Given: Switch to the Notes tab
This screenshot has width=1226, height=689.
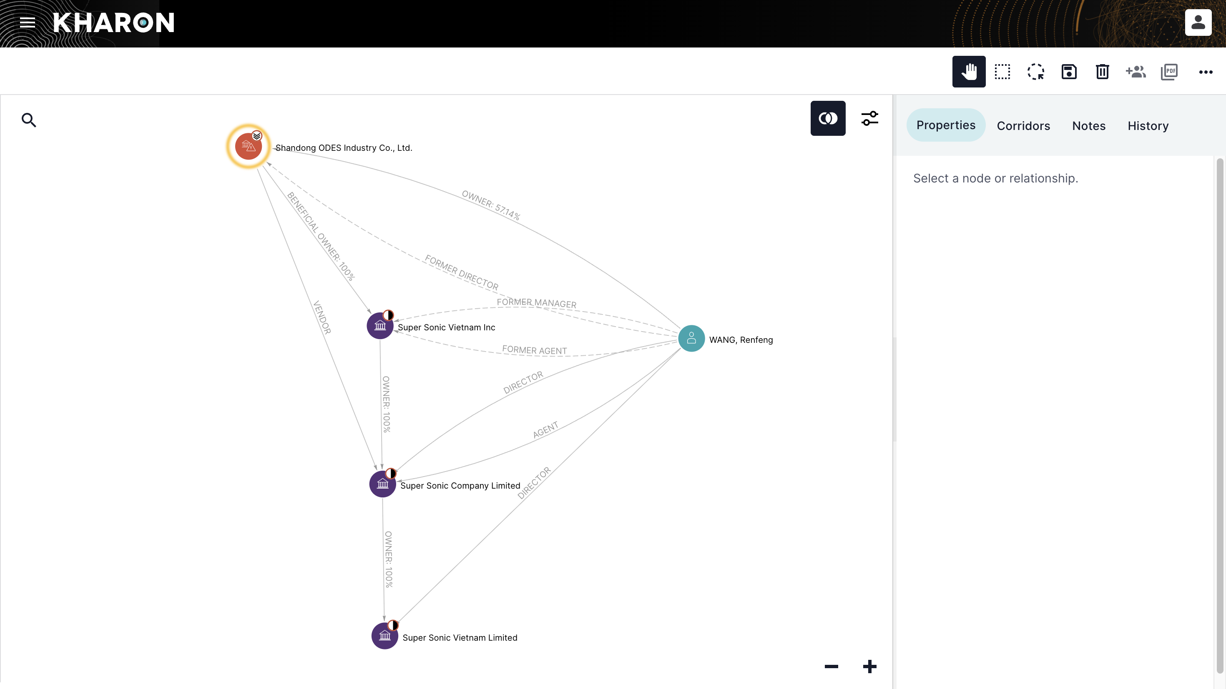Looking at the screenshot, I should [1089, 125].
